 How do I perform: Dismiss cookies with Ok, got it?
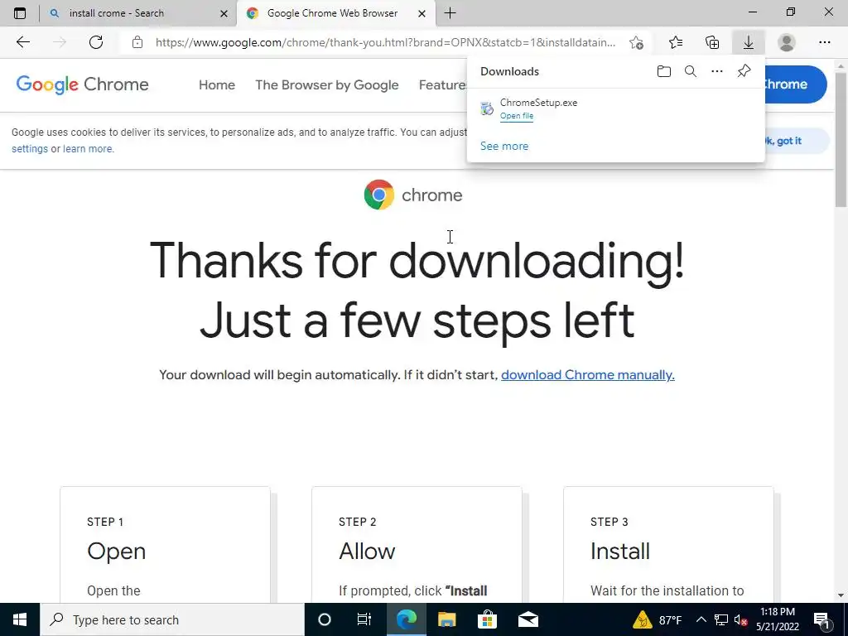click(796, 141)
